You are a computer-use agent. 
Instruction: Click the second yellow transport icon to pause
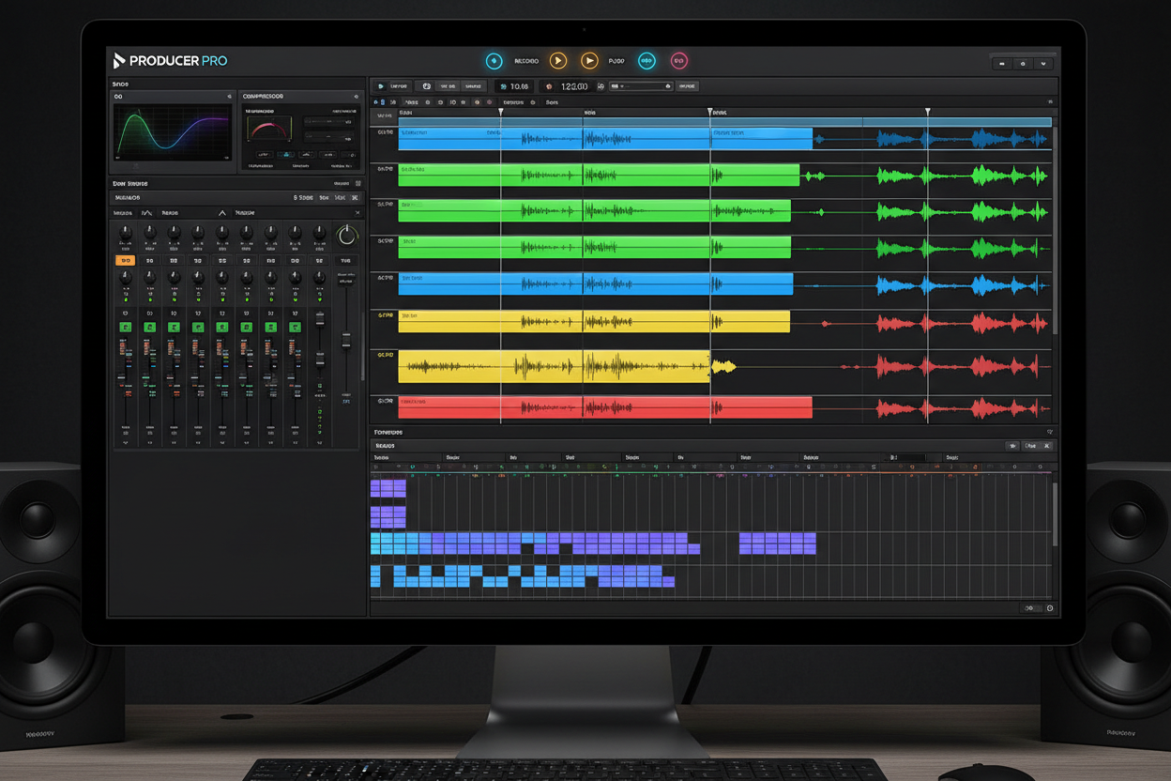point(589,61)
